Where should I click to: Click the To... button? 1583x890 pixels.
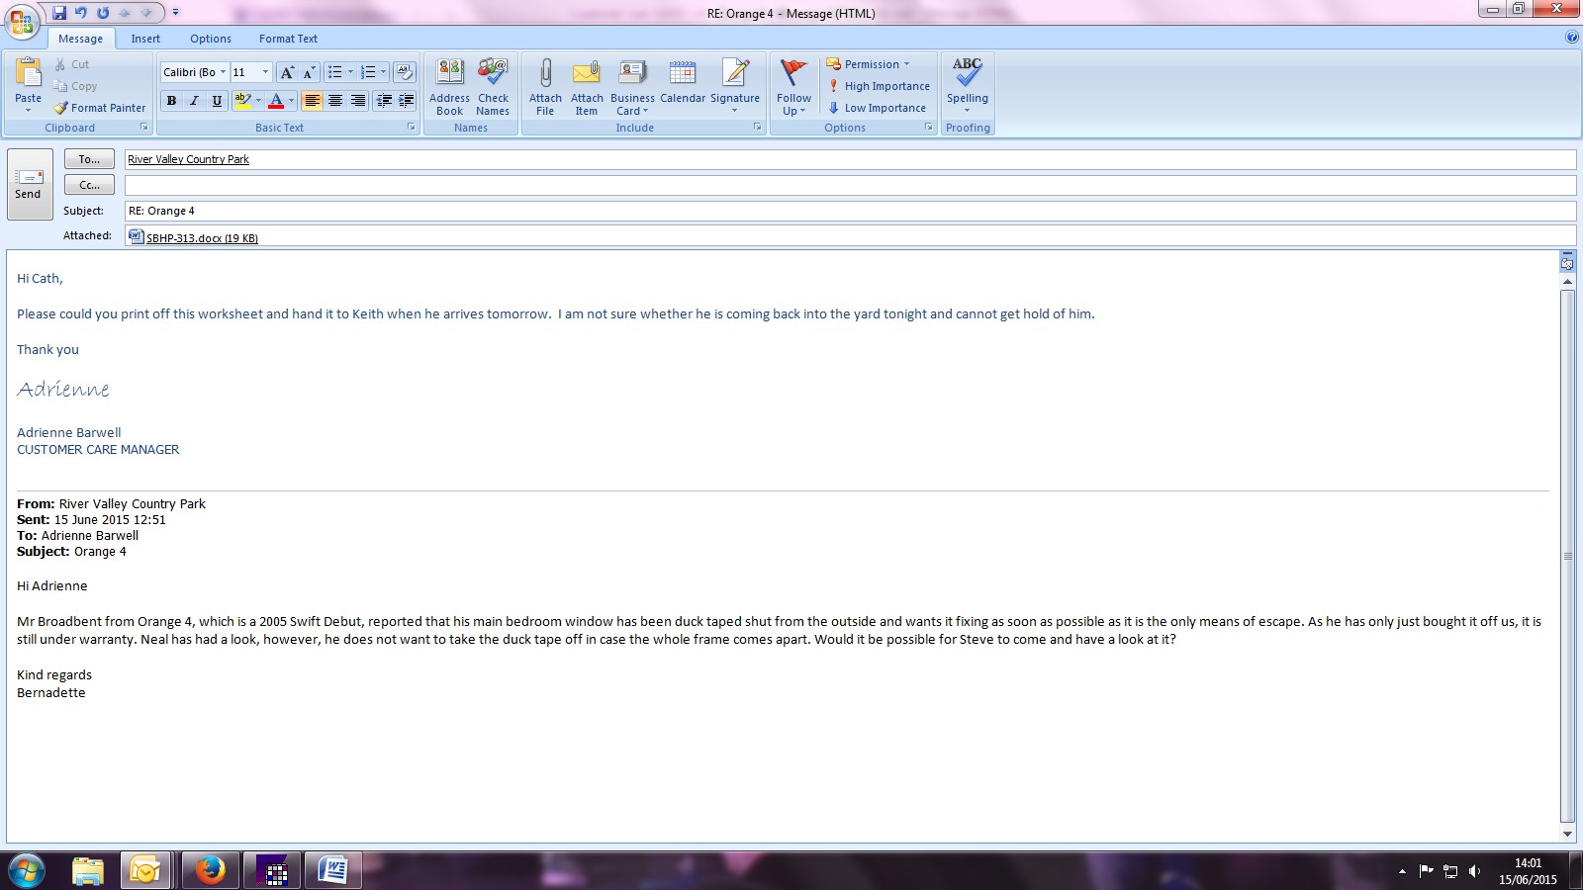click(89, 159)
